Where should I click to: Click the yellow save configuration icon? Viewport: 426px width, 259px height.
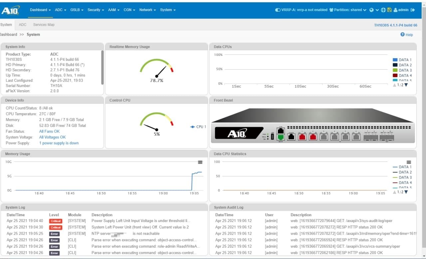[x=389, y=10]
